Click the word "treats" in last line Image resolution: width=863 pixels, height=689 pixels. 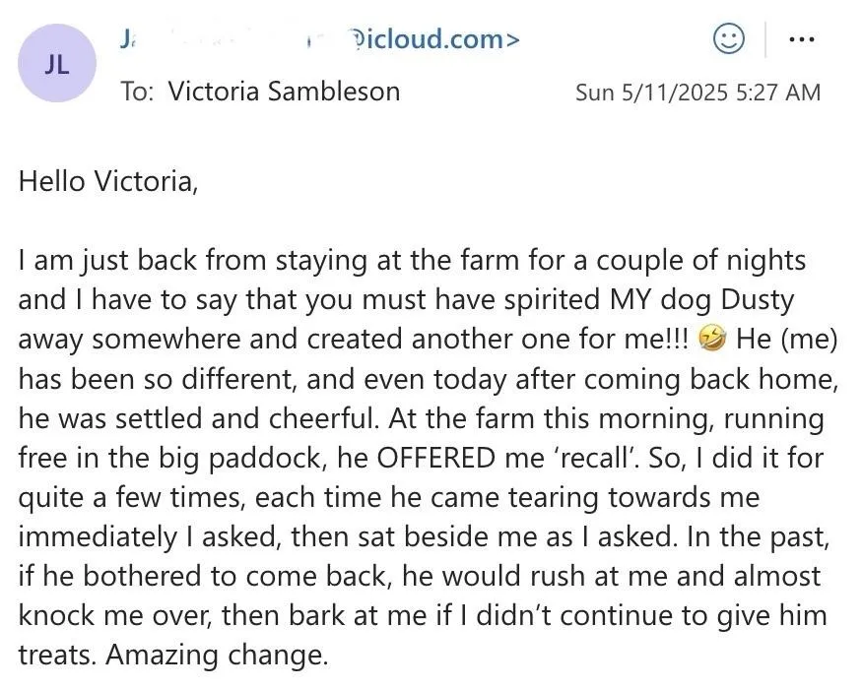(x=57, y=655)
